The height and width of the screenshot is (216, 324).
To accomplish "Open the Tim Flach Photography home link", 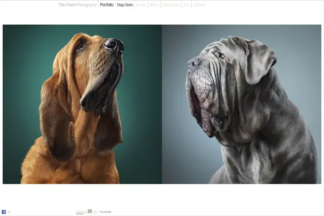I will tap(78, 5).
